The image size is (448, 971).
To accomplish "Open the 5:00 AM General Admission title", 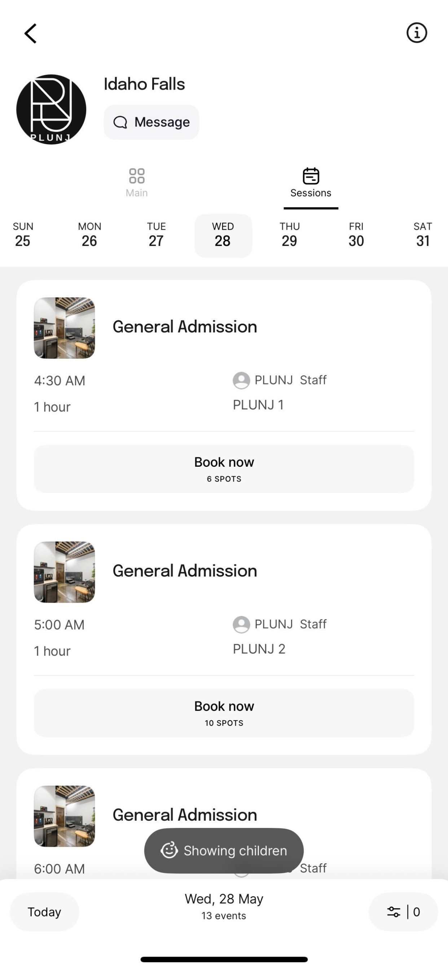I will click(185, 571).
